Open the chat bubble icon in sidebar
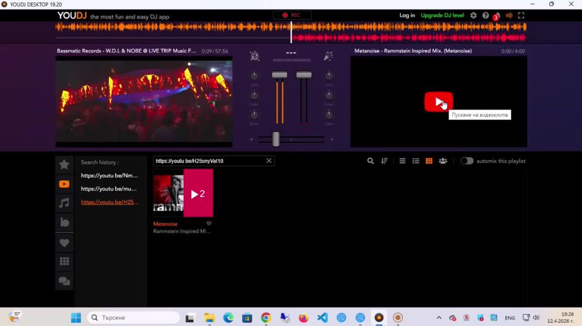This screenshot has height=326, width=582. click(64, 281)
